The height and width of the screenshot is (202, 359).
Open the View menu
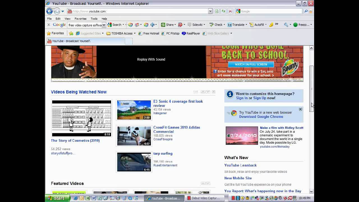68,19
